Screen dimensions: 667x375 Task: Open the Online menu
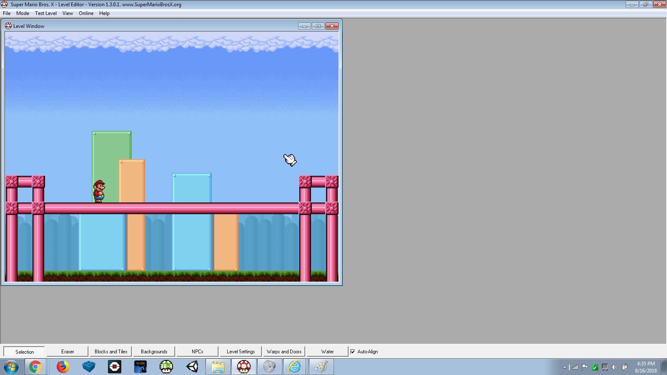tap(86, 13)
